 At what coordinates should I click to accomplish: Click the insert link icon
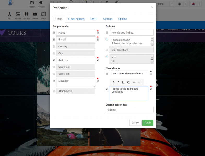pos(134,82)
